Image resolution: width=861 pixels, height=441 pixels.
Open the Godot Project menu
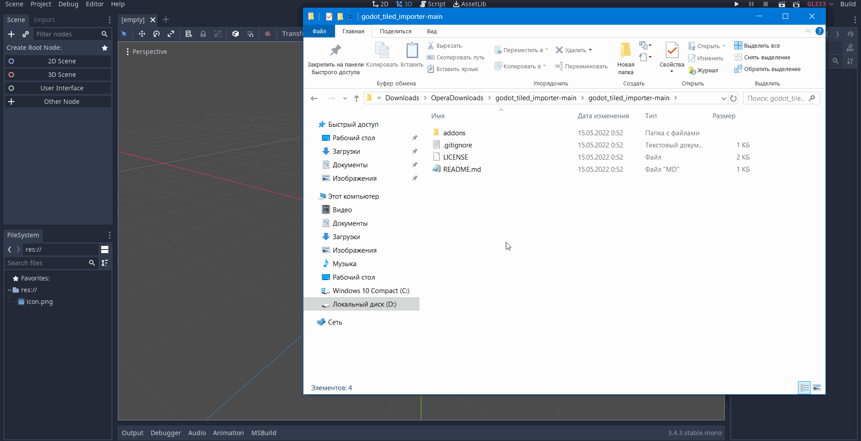41,4
